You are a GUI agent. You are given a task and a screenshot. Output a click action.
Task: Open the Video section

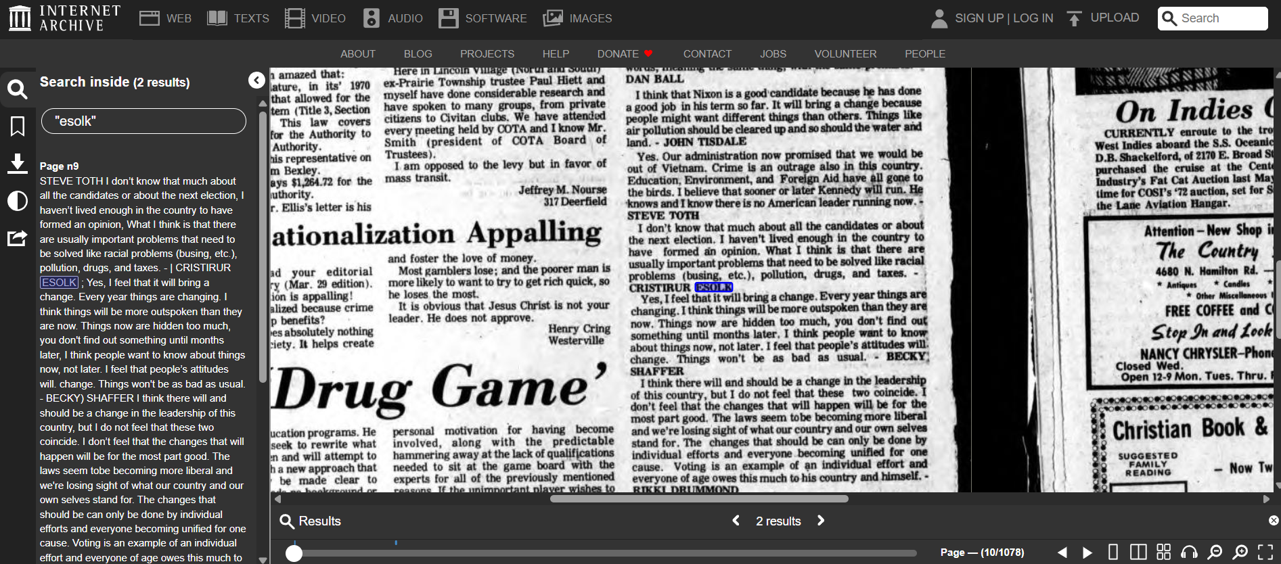(x=315, y=18)
